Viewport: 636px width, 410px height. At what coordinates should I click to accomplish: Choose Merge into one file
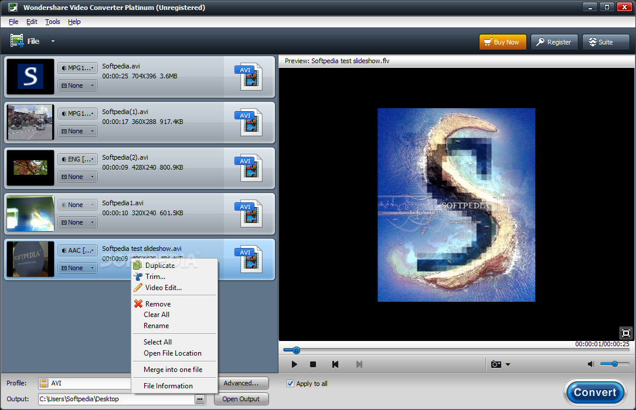pos(175,370)
